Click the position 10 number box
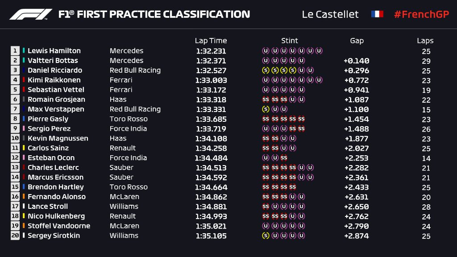This screenshot has height=257, width=457. 15,138
